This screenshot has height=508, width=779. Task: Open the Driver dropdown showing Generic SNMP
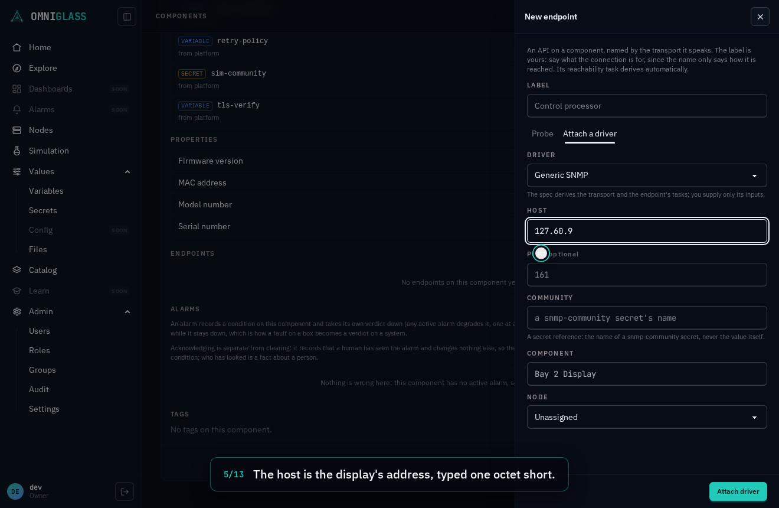pos(647,175)
